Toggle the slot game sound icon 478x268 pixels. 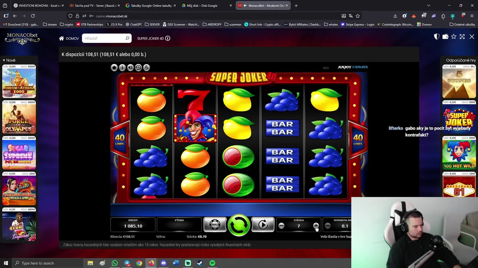pos(130,67)
